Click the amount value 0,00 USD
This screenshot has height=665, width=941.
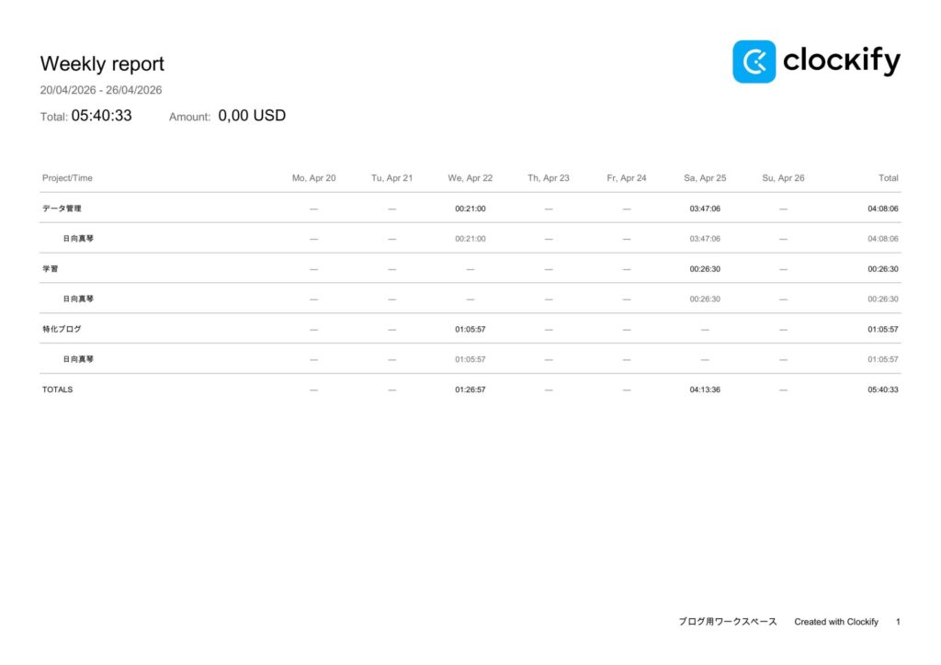tap(252, 116)
